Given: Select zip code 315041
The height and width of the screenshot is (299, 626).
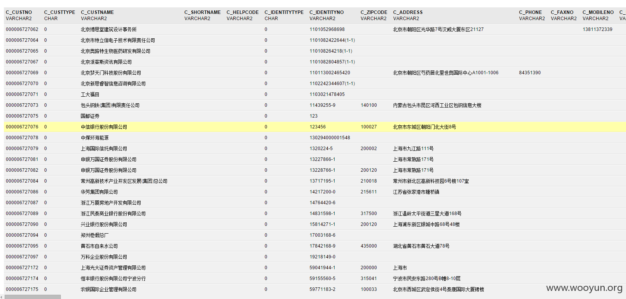Looking at the screenshot, I should click(368, 278).
